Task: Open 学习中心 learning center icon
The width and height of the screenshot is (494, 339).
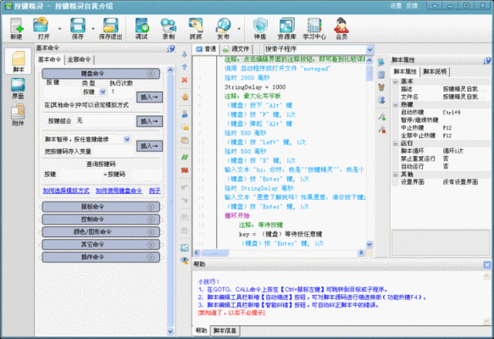Action: pos(314,28)
